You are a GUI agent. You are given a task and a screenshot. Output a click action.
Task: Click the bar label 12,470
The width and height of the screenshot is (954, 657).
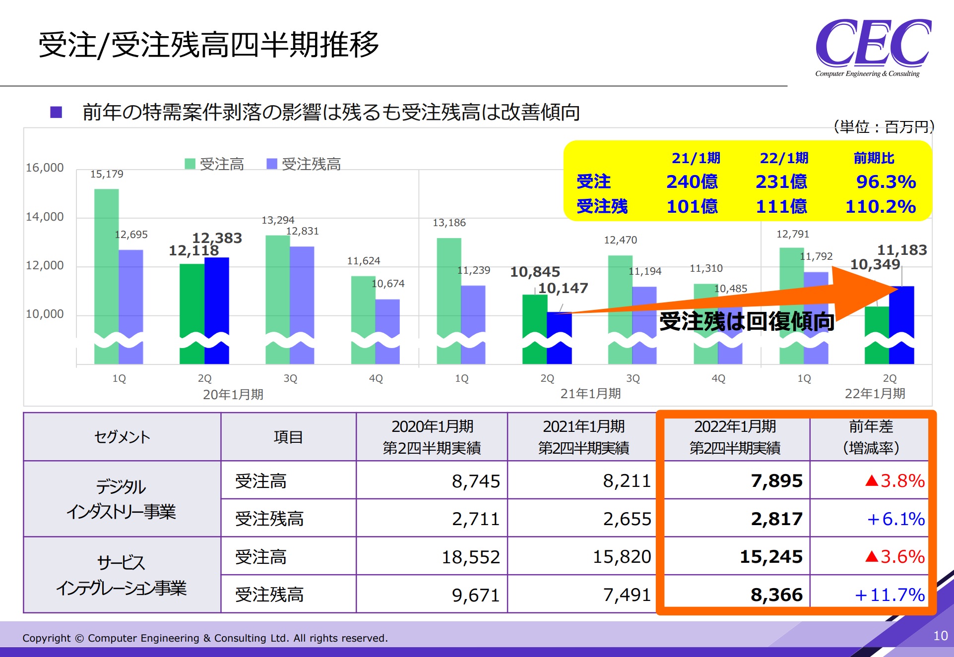[x=621, y=240]
